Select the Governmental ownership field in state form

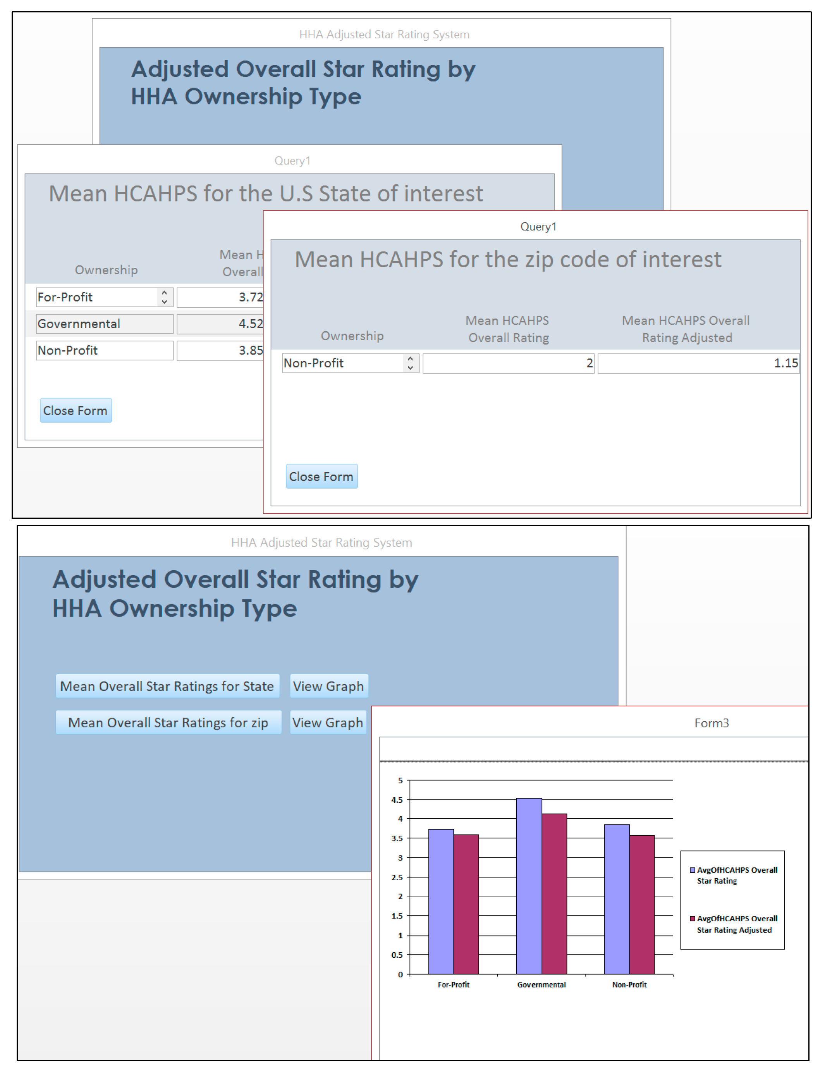pyautogui.click(x=104, y=324)
